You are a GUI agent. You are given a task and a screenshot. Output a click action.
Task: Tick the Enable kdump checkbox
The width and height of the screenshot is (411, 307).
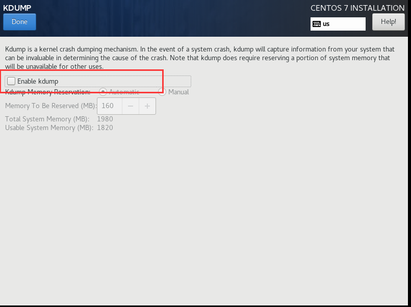click(11, 81)
